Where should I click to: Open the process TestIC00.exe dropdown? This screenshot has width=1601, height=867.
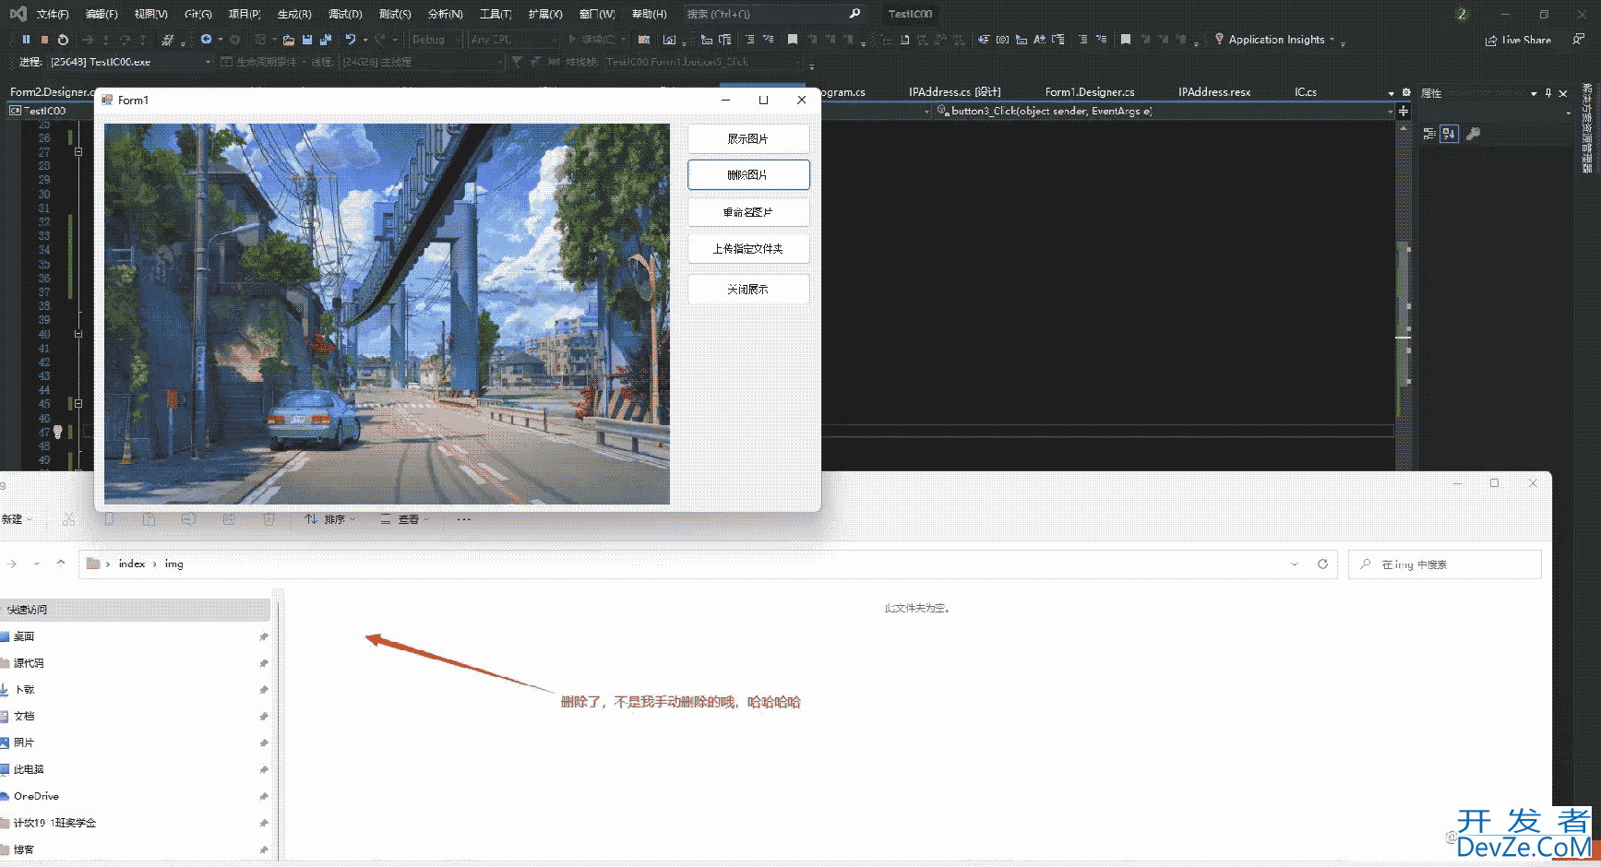[130, 62]
